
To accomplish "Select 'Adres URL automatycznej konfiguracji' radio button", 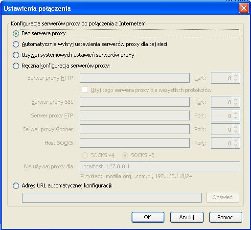I will 16,185.
